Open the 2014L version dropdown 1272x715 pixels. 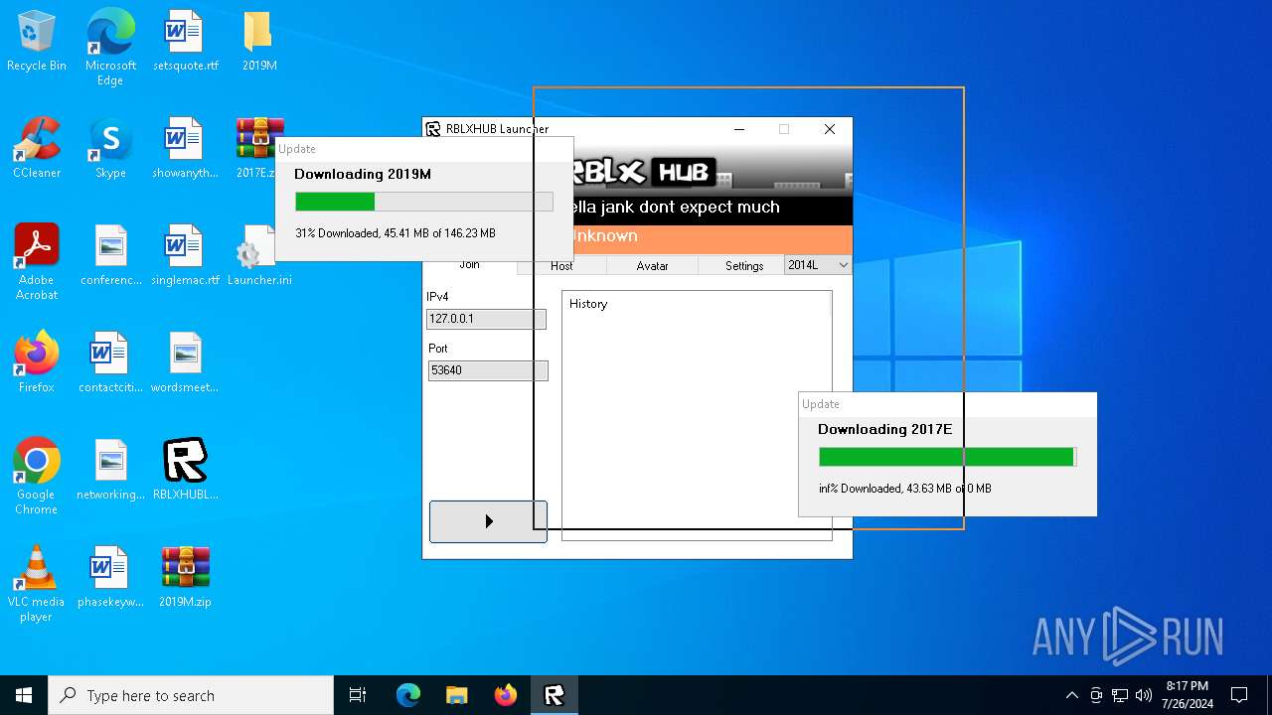coord(818,265)
